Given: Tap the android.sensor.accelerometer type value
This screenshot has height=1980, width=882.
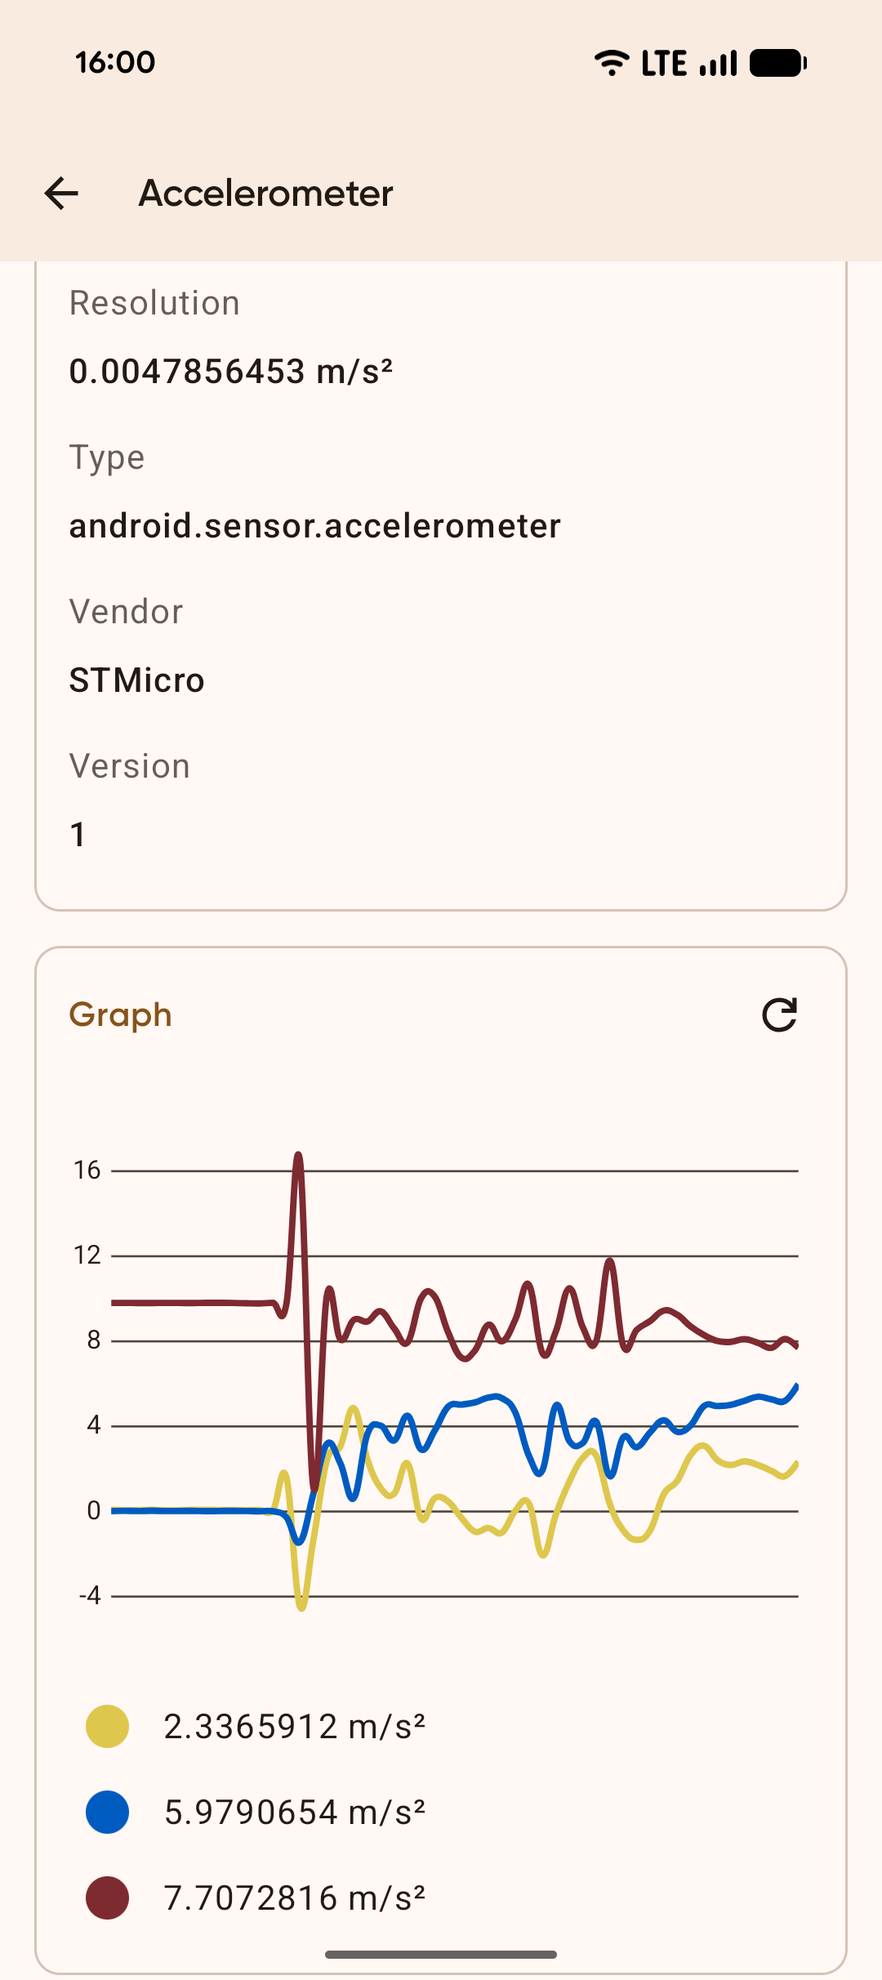Looking at the screenshot, I should coord(314,526).
